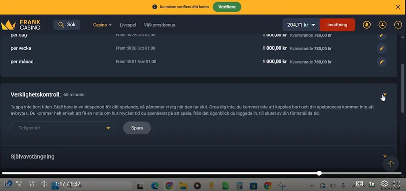Open Microsoft Store icon in taskbar
The width and height of the screenshot is (406, 191).
[x=253, y=186]
